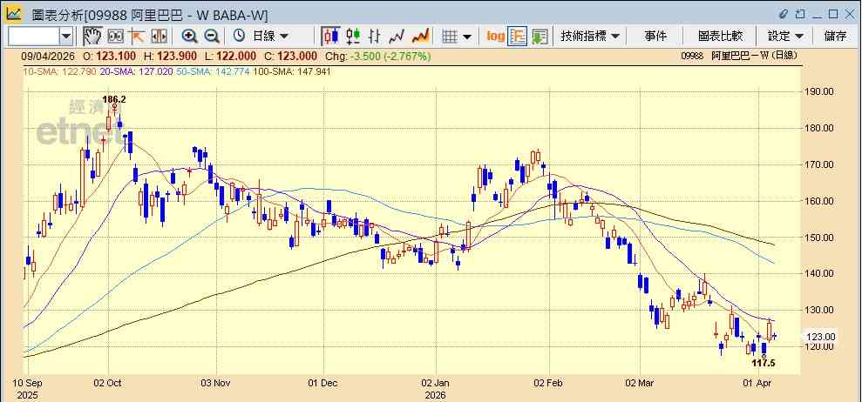The width and height of the screenshot is (862, 402).
Task: Select the trend line drawing tool
Action: coord(136,37)
